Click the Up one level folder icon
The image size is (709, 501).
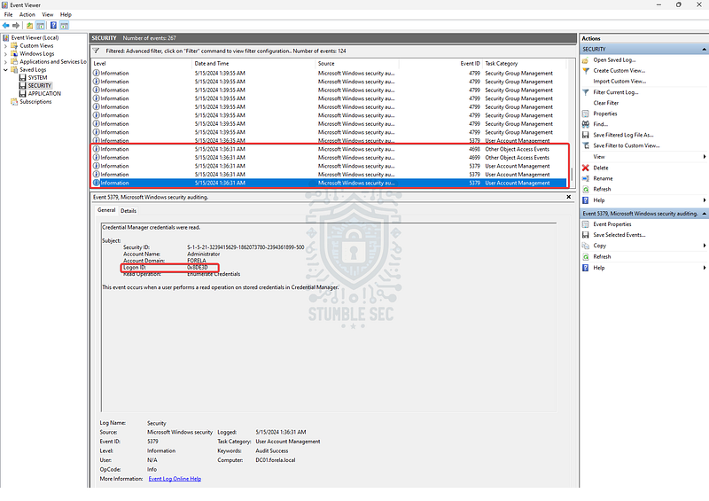[x=29, y=26]
